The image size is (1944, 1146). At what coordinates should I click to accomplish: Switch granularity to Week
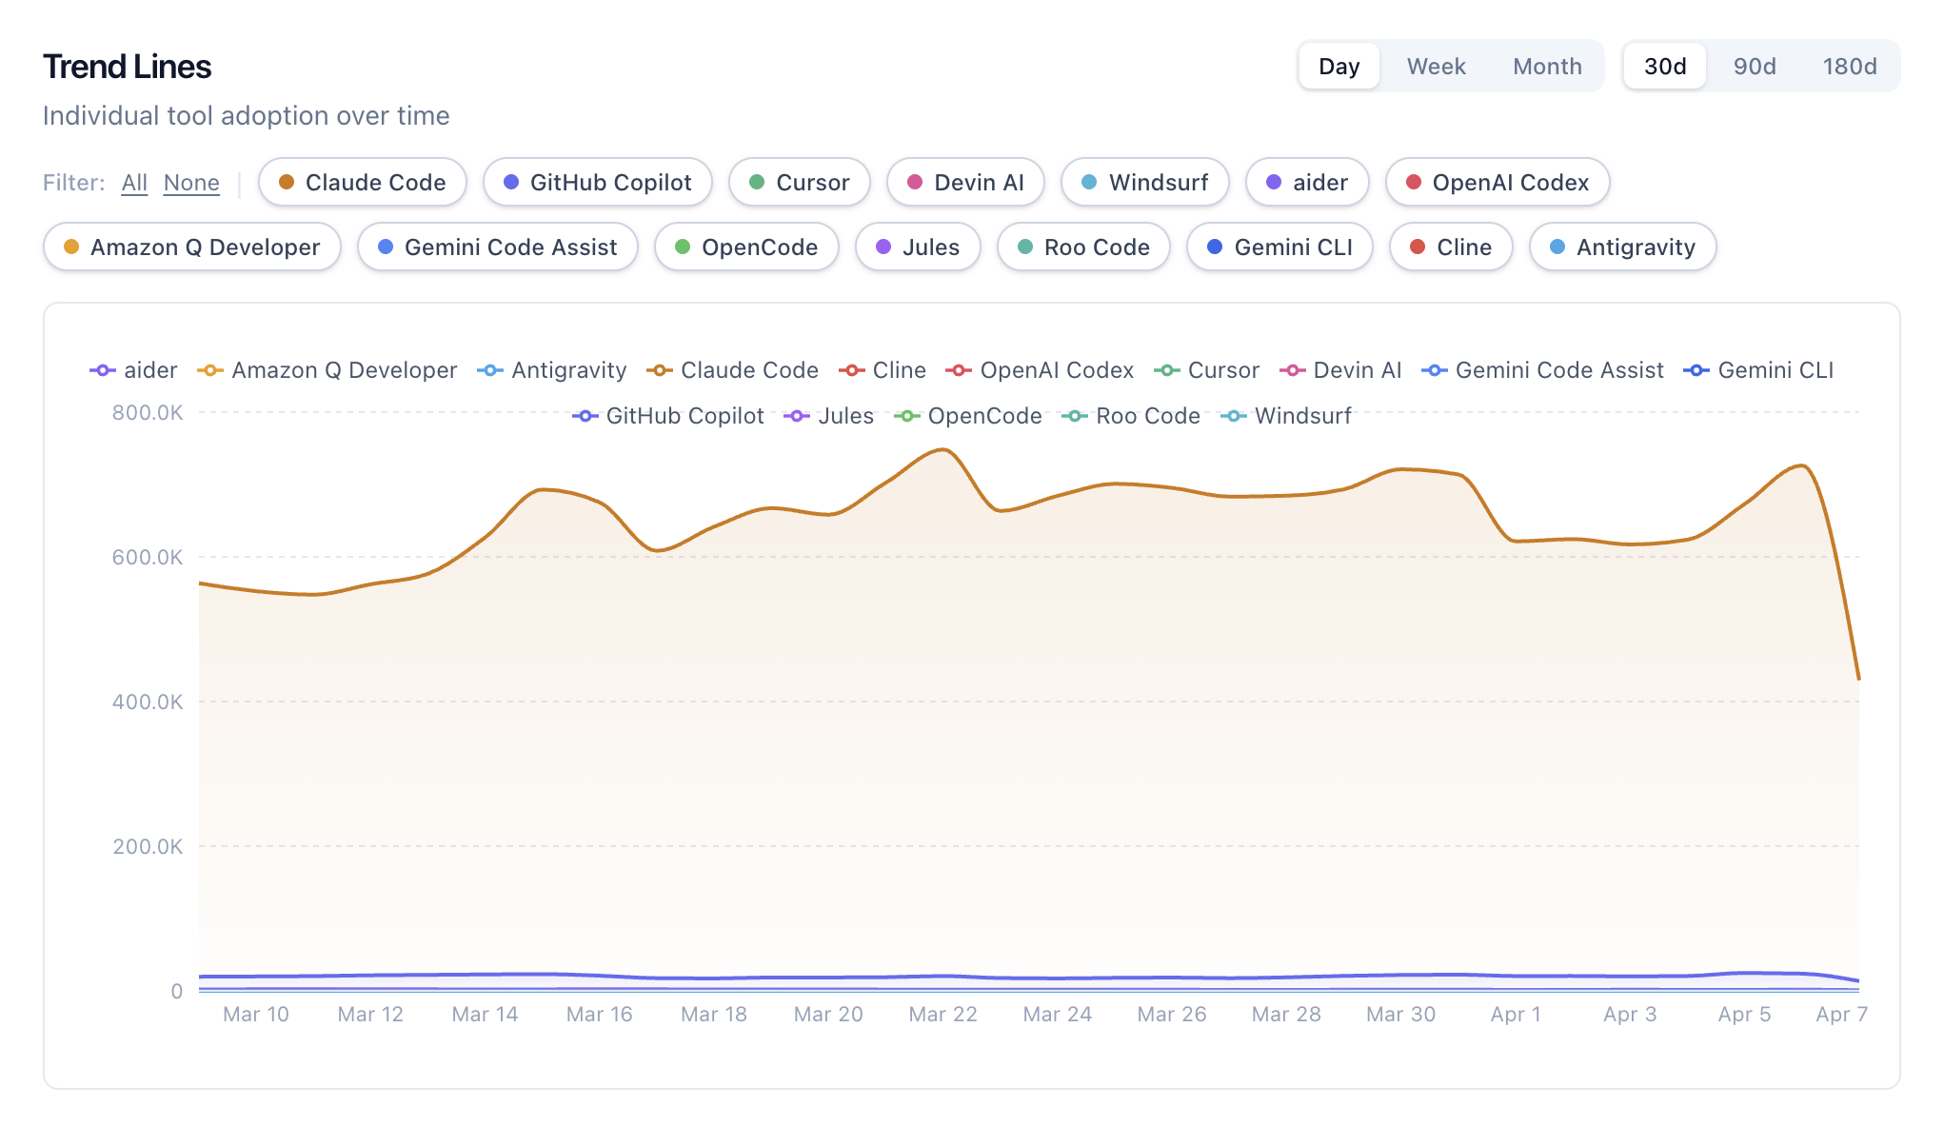(x=1436, y=66)
